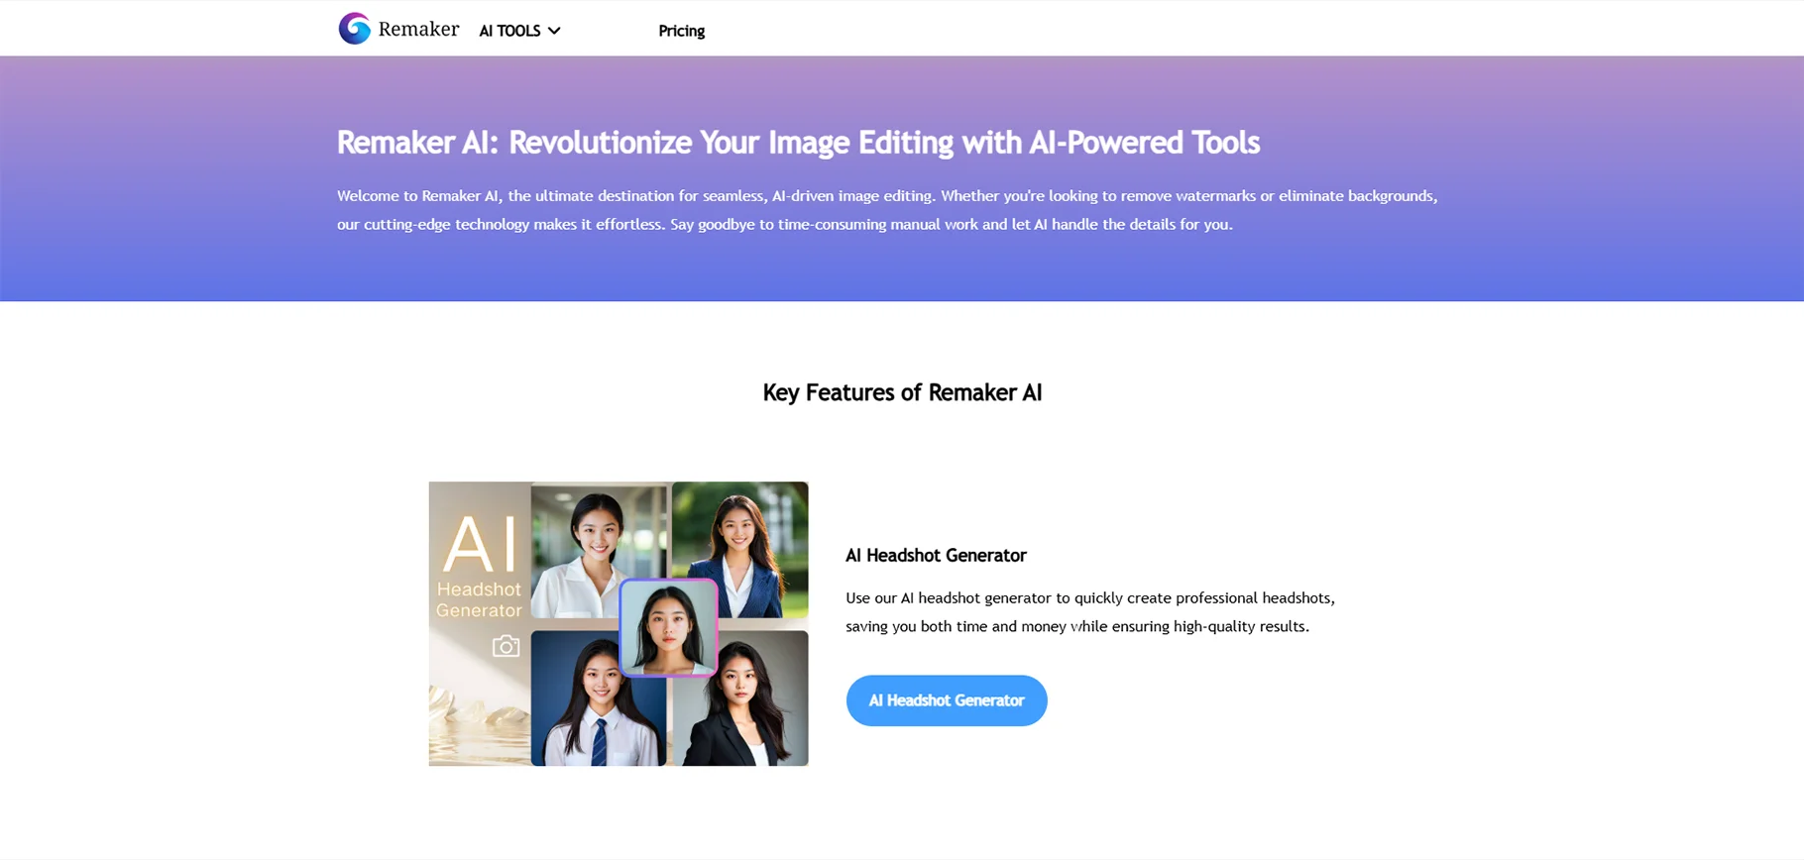1804x860 pixels.
Task: Open the AI Headshot Generator collage image
Action: [x=619, y=623]
